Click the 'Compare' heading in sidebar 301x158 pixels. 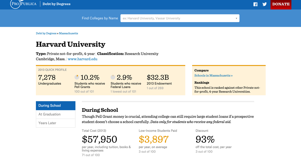tap(201, 70)
